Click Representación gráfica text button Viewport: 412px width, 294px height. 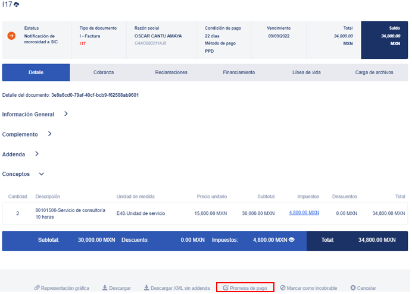(65, 288)
